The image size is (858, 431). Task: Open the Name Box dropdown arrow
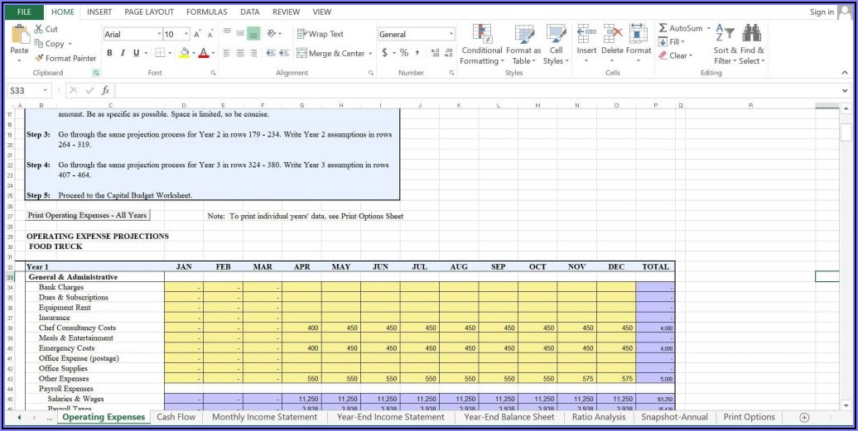point(46,90)
